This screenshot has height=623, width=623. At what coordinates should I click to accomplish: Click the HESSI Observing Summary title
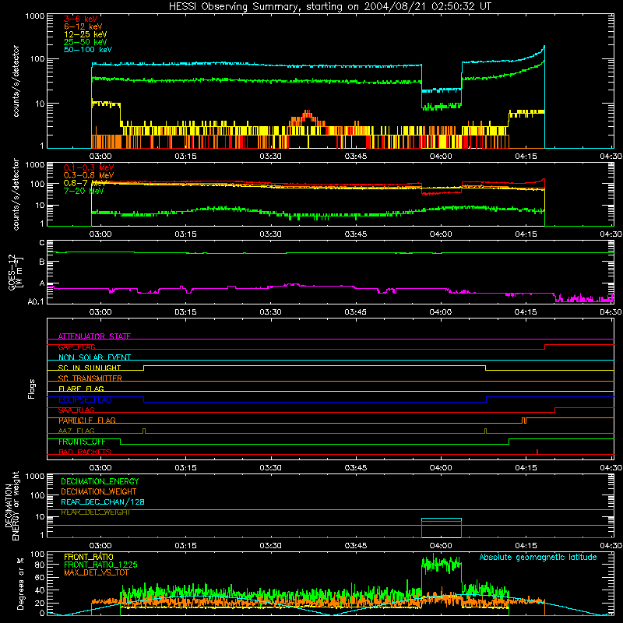click(x=330, y=7)
